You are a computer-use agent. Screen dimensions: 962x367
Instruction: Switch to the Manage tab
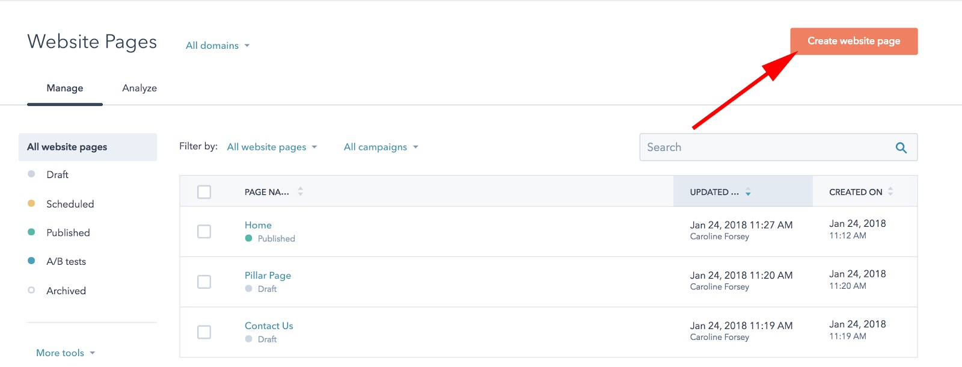pos(65,88)
